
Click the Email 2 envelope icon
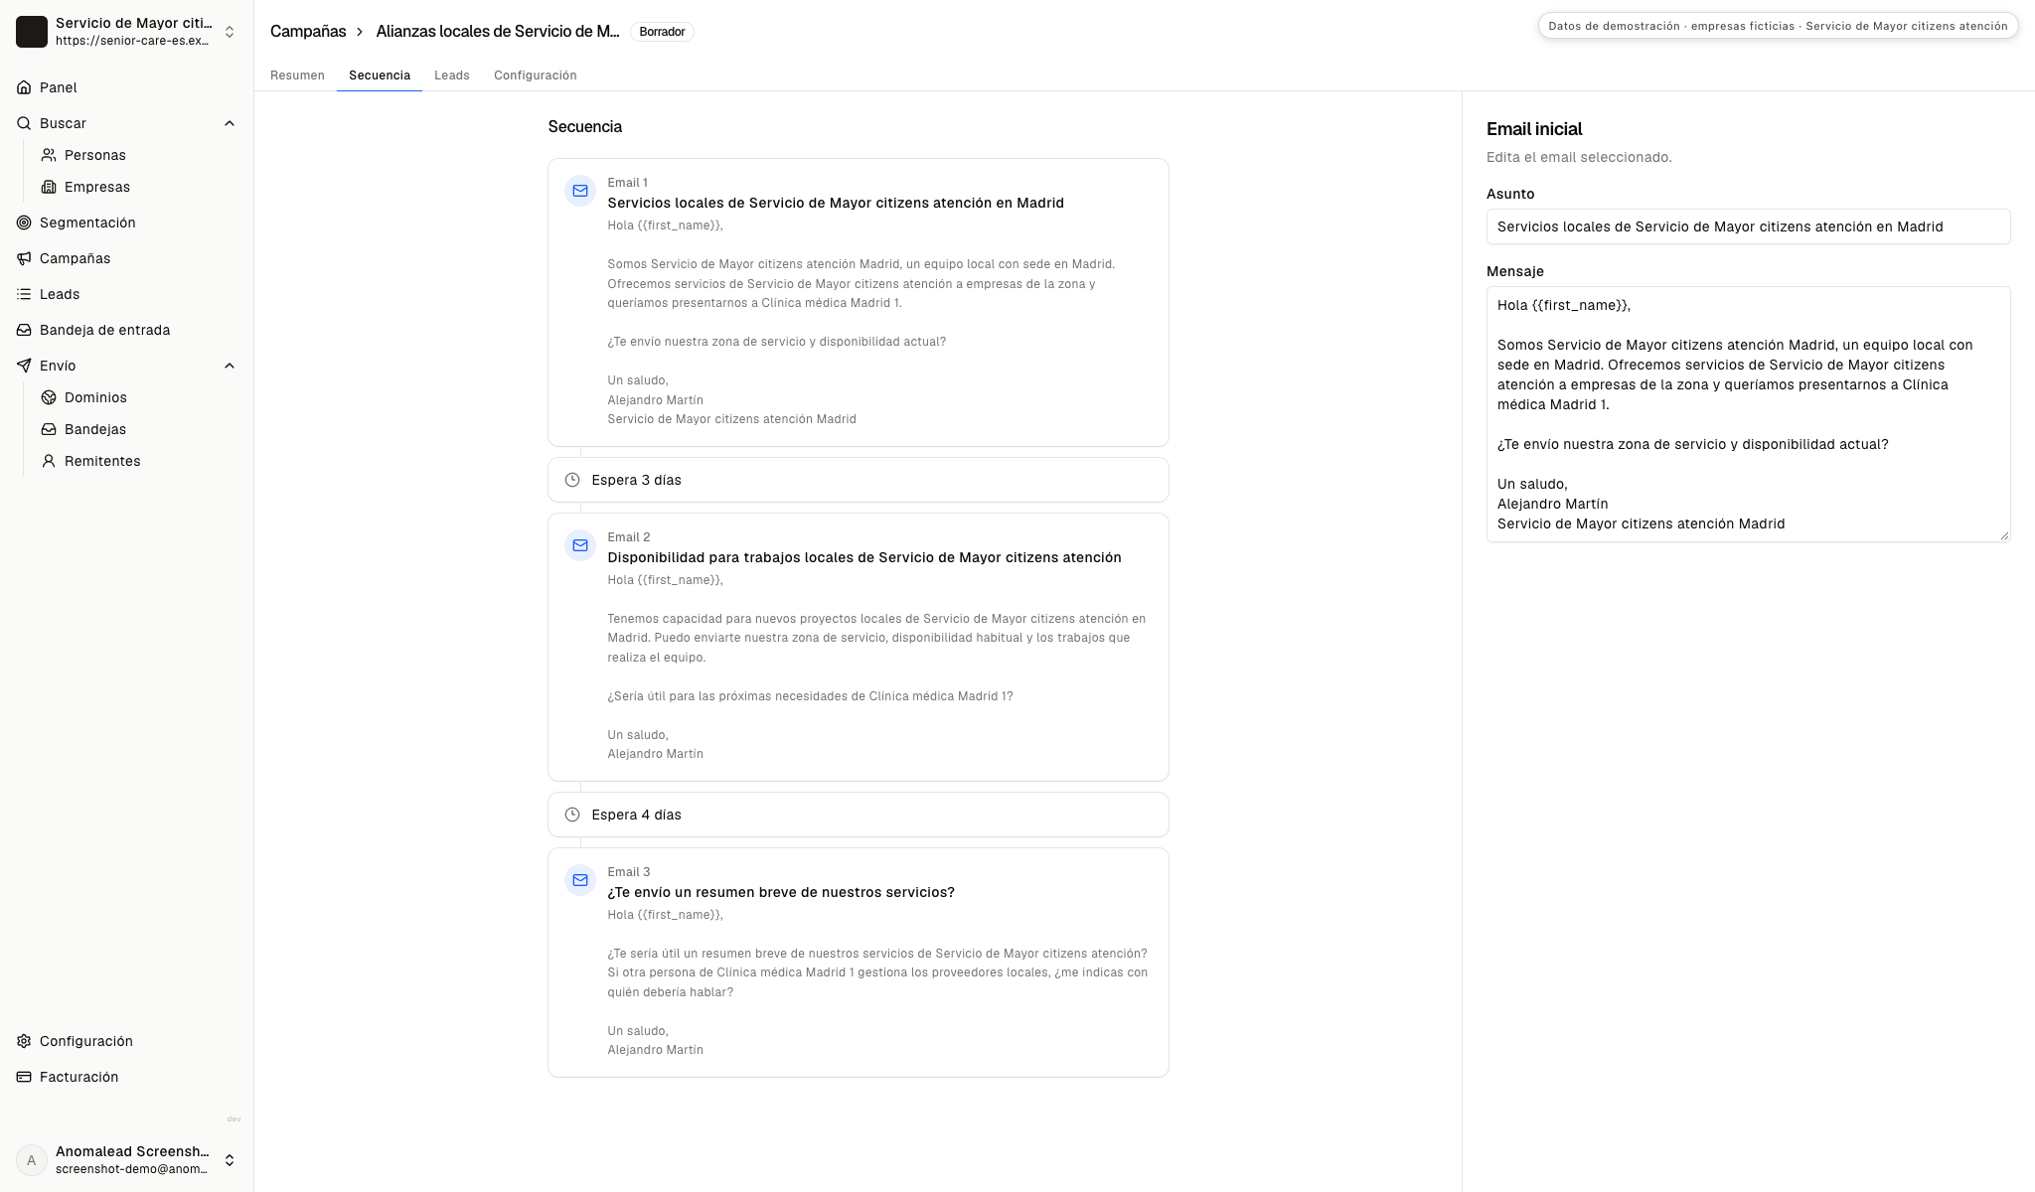pos(580,545)
